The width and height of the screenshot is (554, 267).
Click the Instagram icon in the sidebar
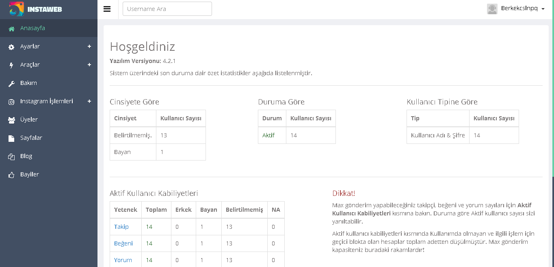pyautogui.click(x=11, y=102)
